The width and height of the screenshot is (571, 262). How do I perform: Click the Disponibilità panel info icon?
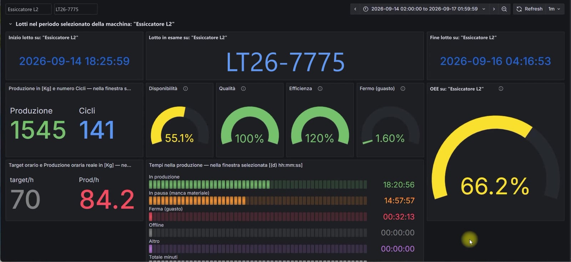pyautogui.click(x=186, y=88)
